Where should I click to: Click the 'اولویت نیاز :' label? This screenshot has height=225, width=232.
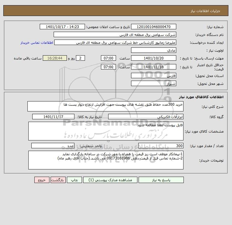click(215, 50)
